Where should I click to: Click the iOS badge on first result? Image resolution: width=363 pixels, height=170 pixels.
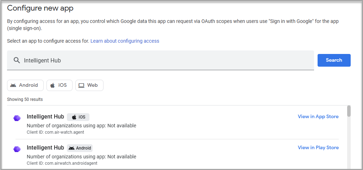78,117
